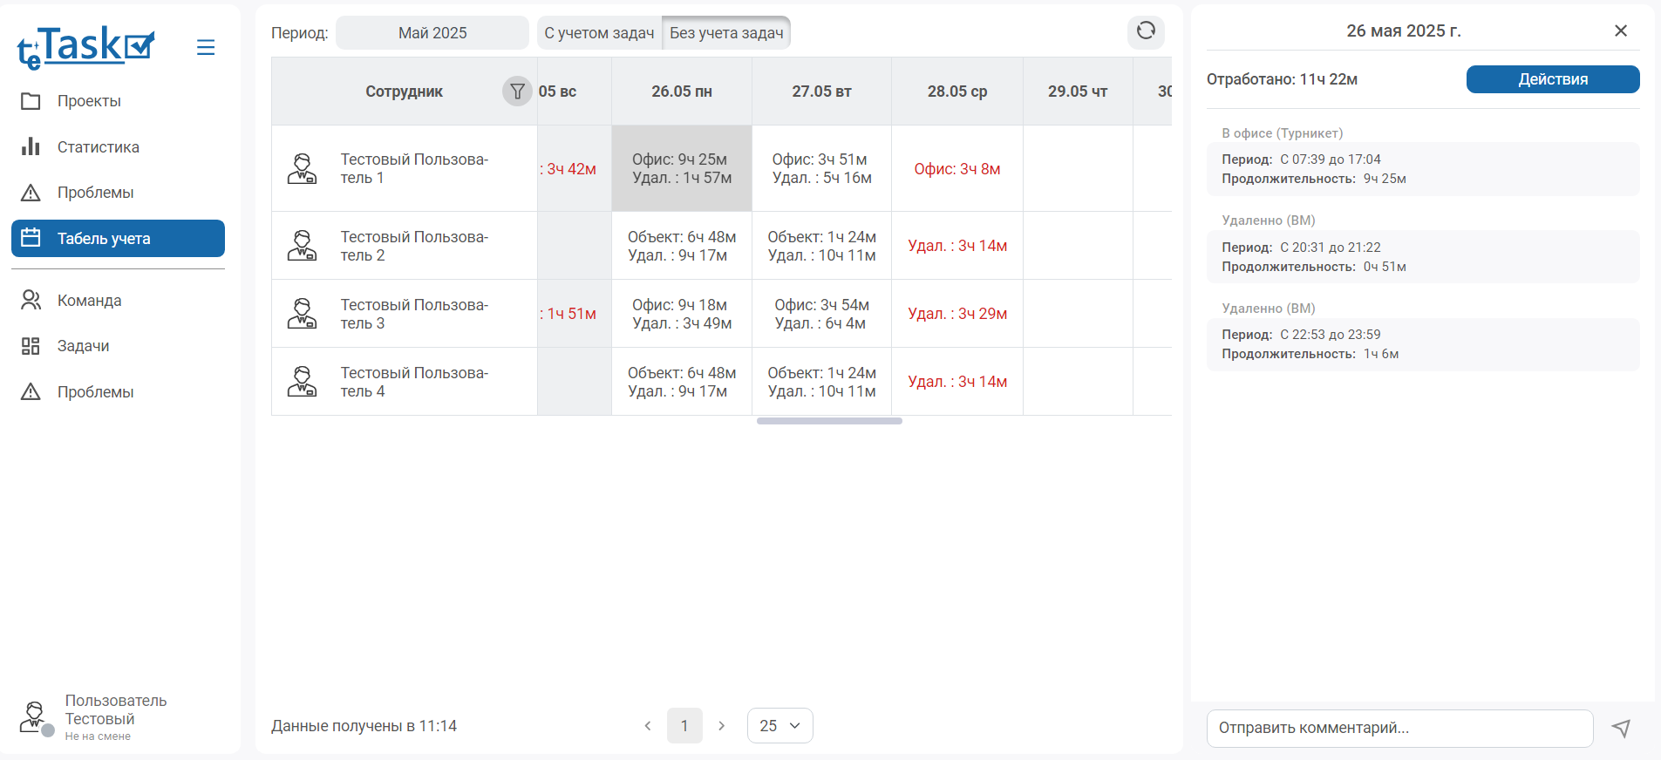
Task: Go to next page with right chevron
Action: 721,726
